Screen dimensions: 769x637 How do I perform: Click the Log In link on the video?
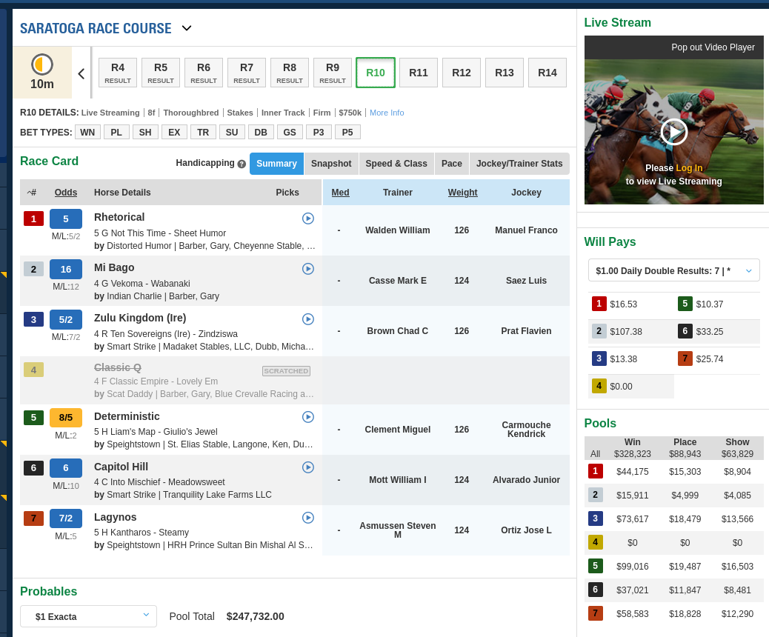pyautogui.click(x=689, y=168)
